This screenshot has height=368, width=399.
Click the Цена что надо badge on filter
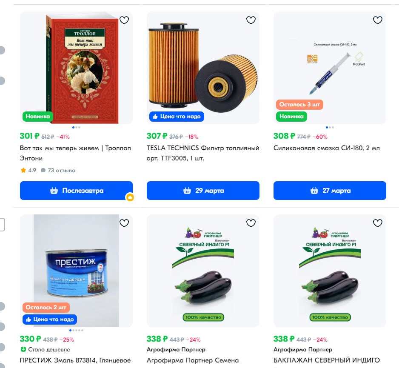click(x=177, y=117)
